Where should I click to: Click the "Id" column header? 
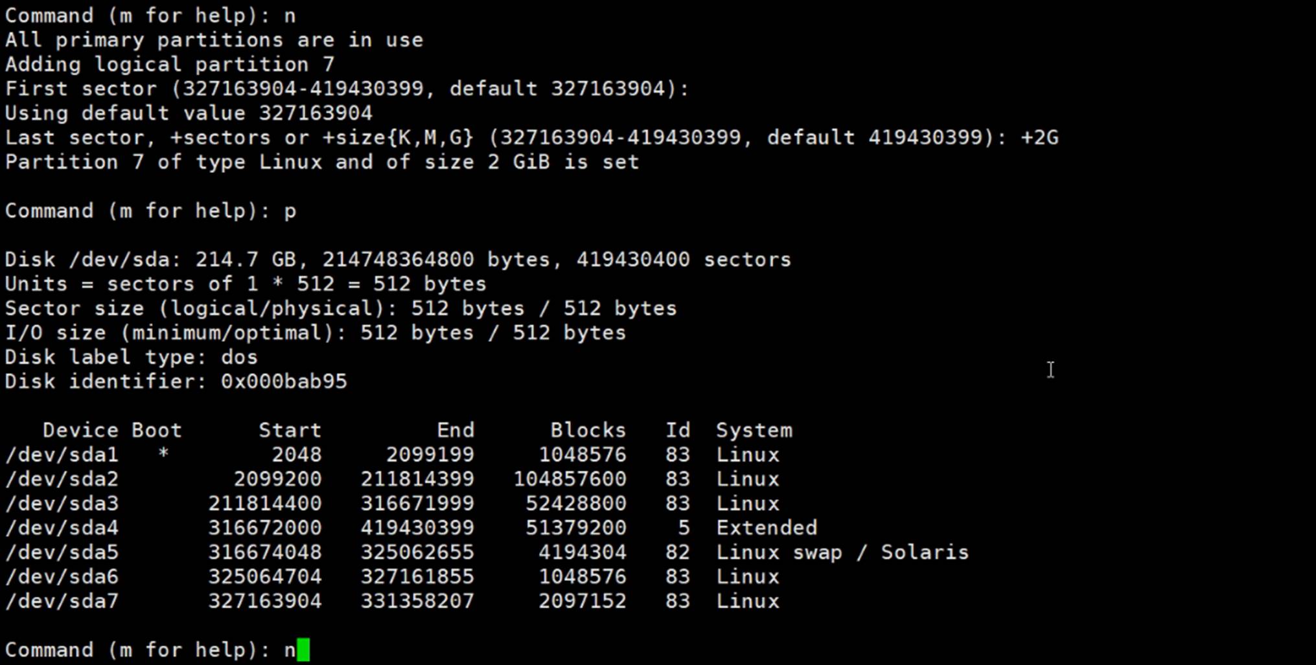pyautogui.click(x=677, y=430)
